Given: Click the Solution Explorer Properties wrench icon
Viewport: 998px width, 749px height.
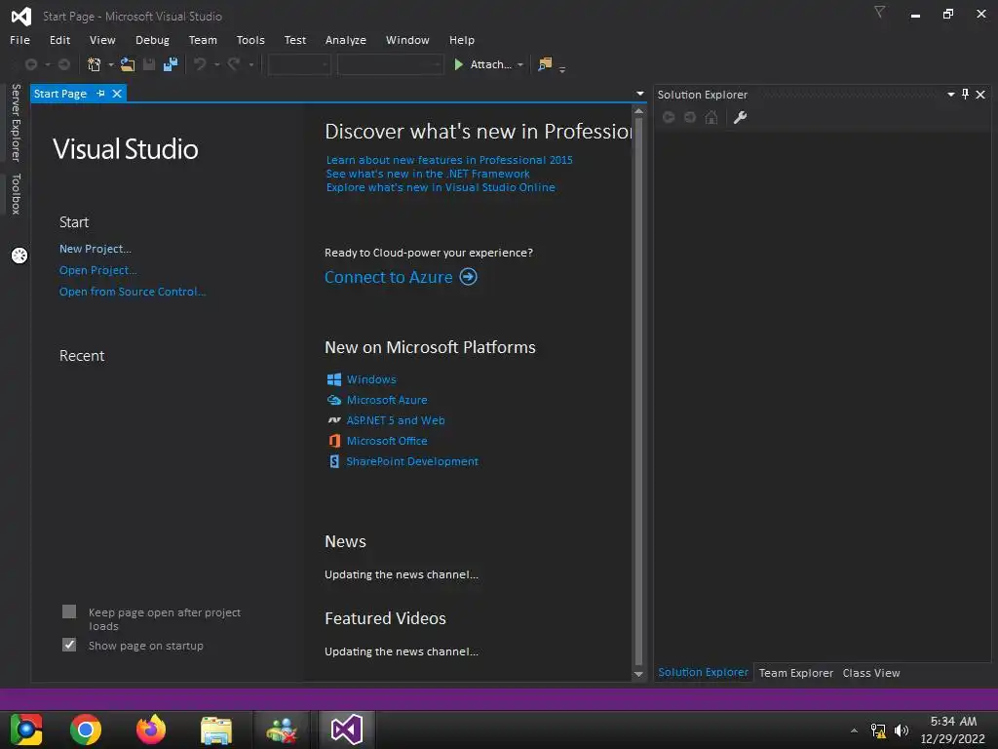Looking at the screenshot, I should 740,117.
